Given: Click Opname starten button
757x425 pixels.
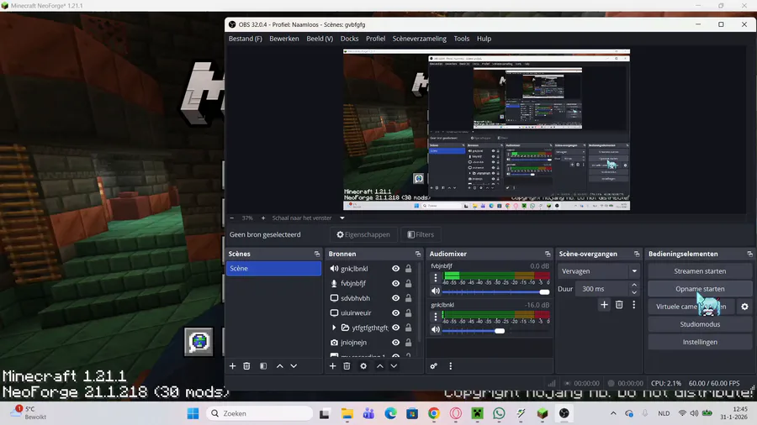Looking at the screenshot, I should (x=700, y=289).
